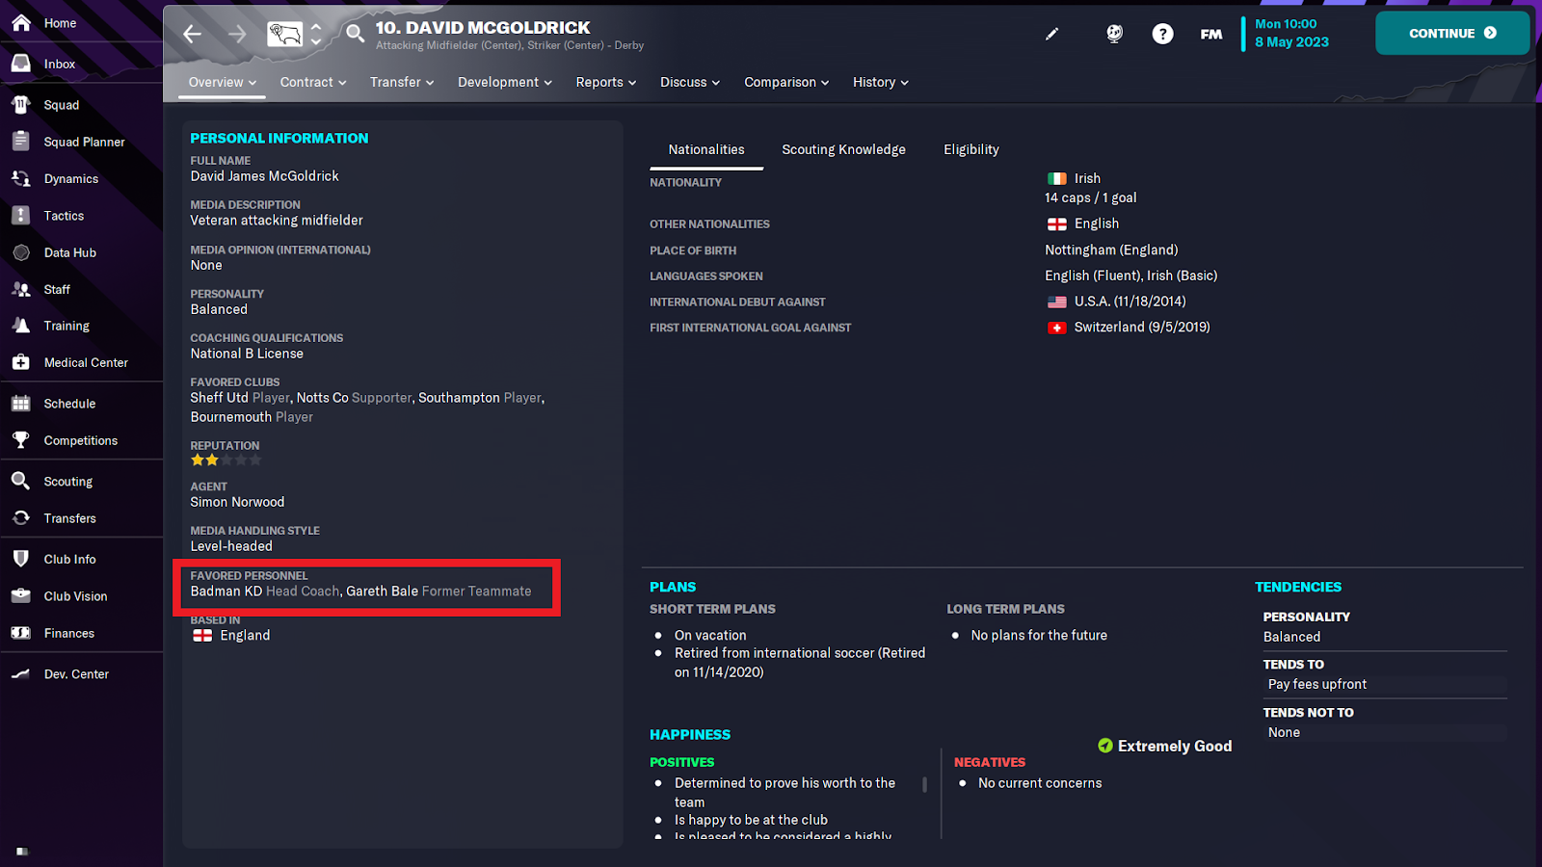
Task: Click the Continue button
Action: [x=1452, y=33]
